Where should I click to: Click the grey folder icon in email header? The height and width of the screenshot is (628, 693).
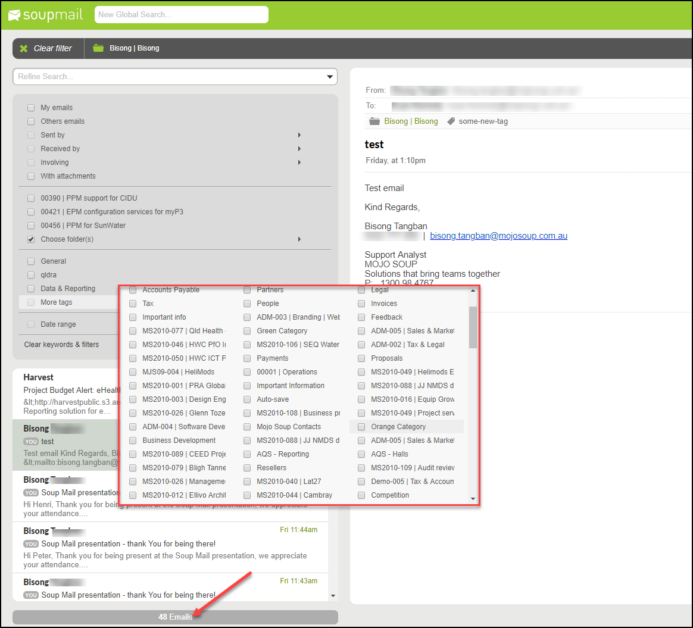point(374,121)
